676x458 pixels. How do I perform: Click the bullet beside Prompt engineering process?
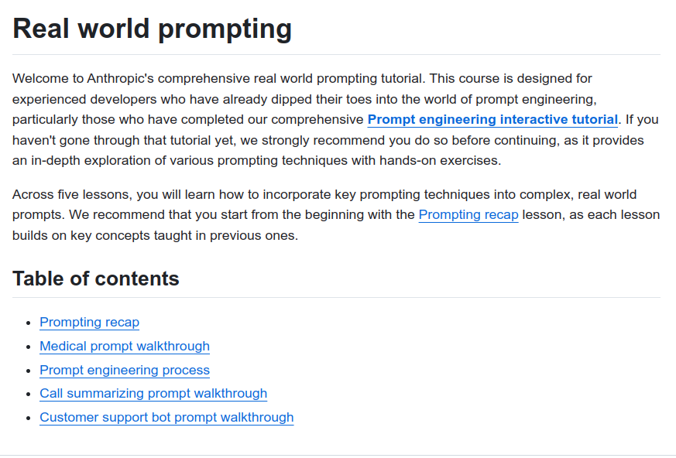29,371
